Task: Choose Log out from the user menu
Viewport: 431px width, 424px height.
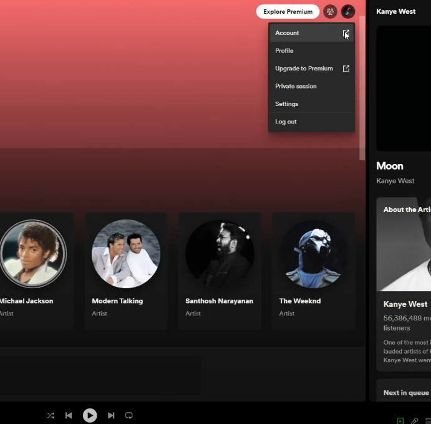Action: coord(312,122)
